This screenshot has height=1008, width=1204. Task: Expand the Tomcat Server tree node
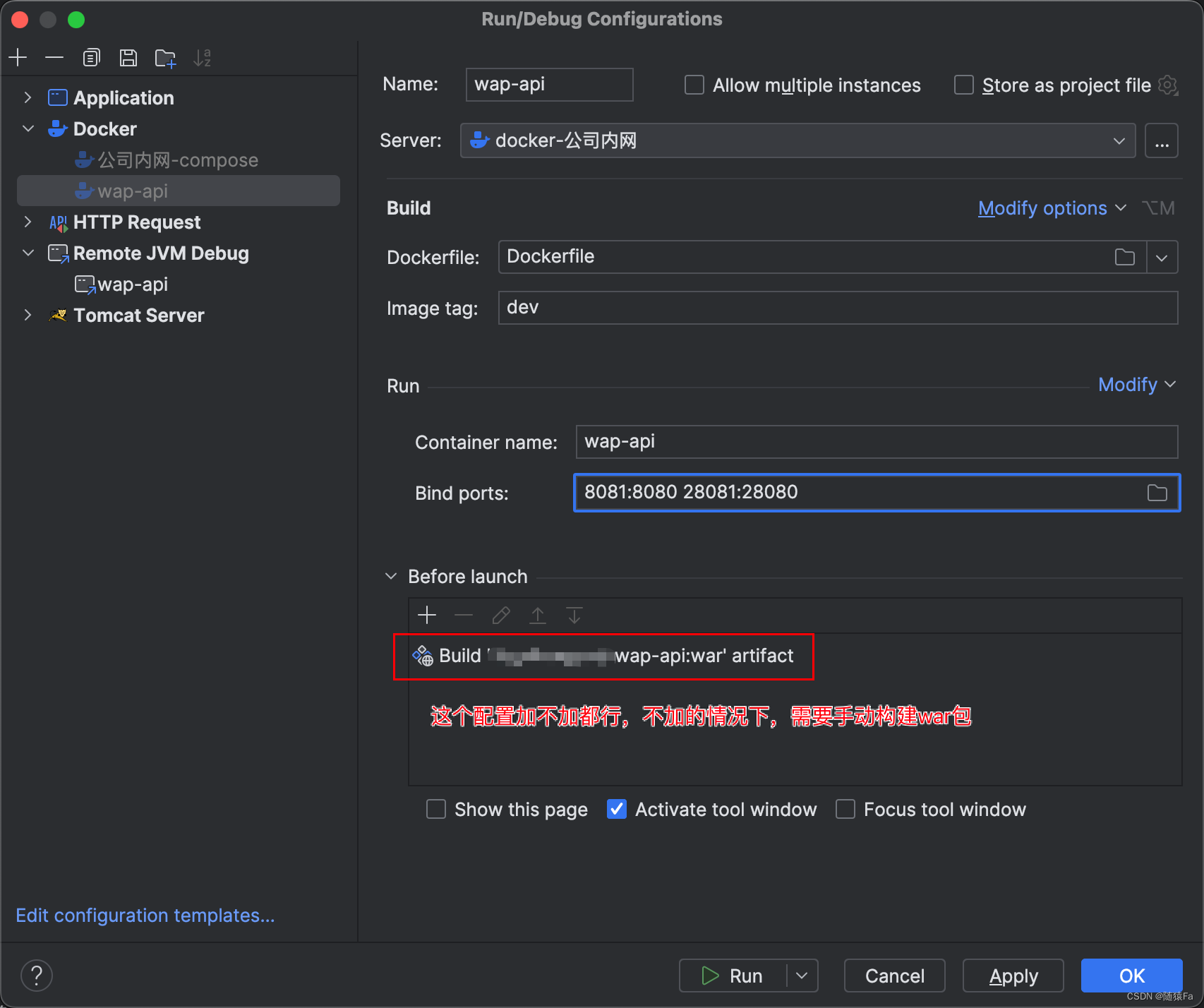click(28, 315)
